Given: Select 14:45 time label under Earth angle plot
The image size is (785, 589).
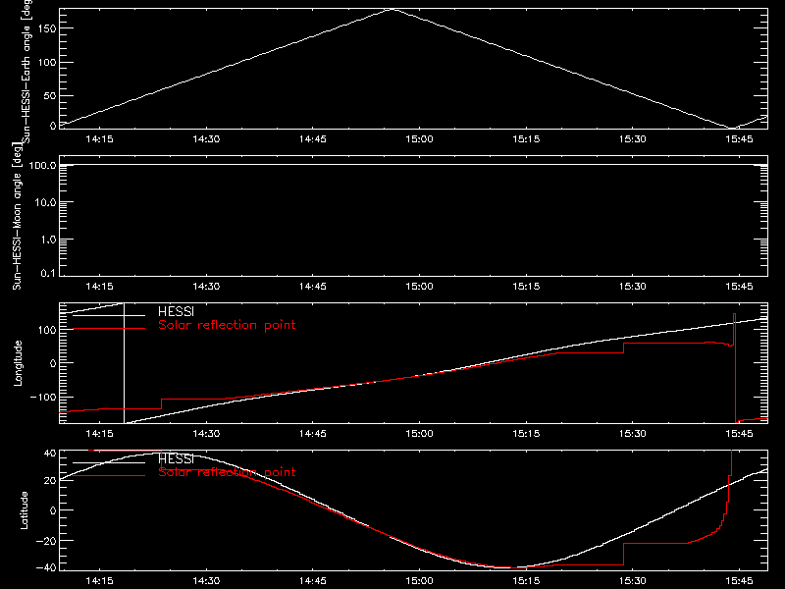Looking at the screenshot, I should point(313,139).
